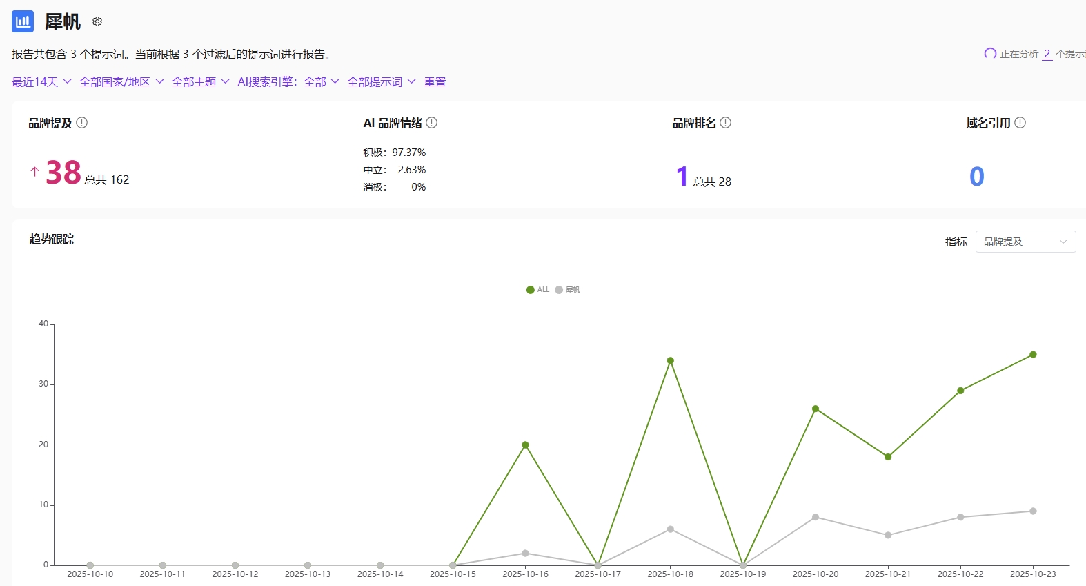The height and width of the screenshot is (586, 1086).
Task: Show info tooltip for 品牌提及
Action: pyautogui.click(x=82, y=123)
